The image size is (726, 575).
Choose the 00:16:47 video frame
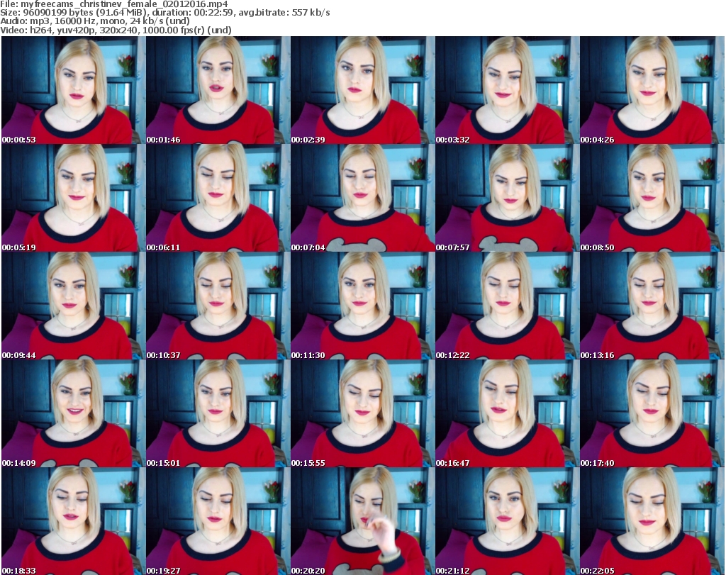(x=507, y=414)
